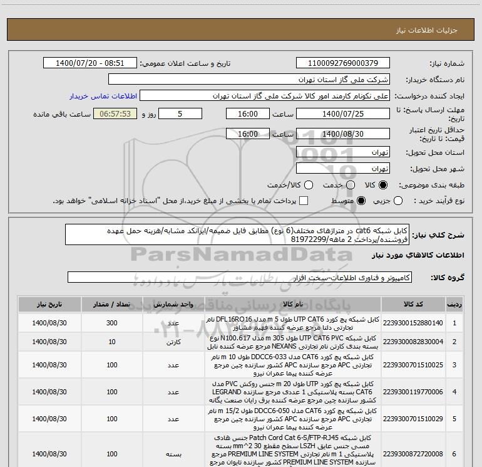The image size is (482, 467).
Task: Click the buyer organization name field
Action: 249,80
